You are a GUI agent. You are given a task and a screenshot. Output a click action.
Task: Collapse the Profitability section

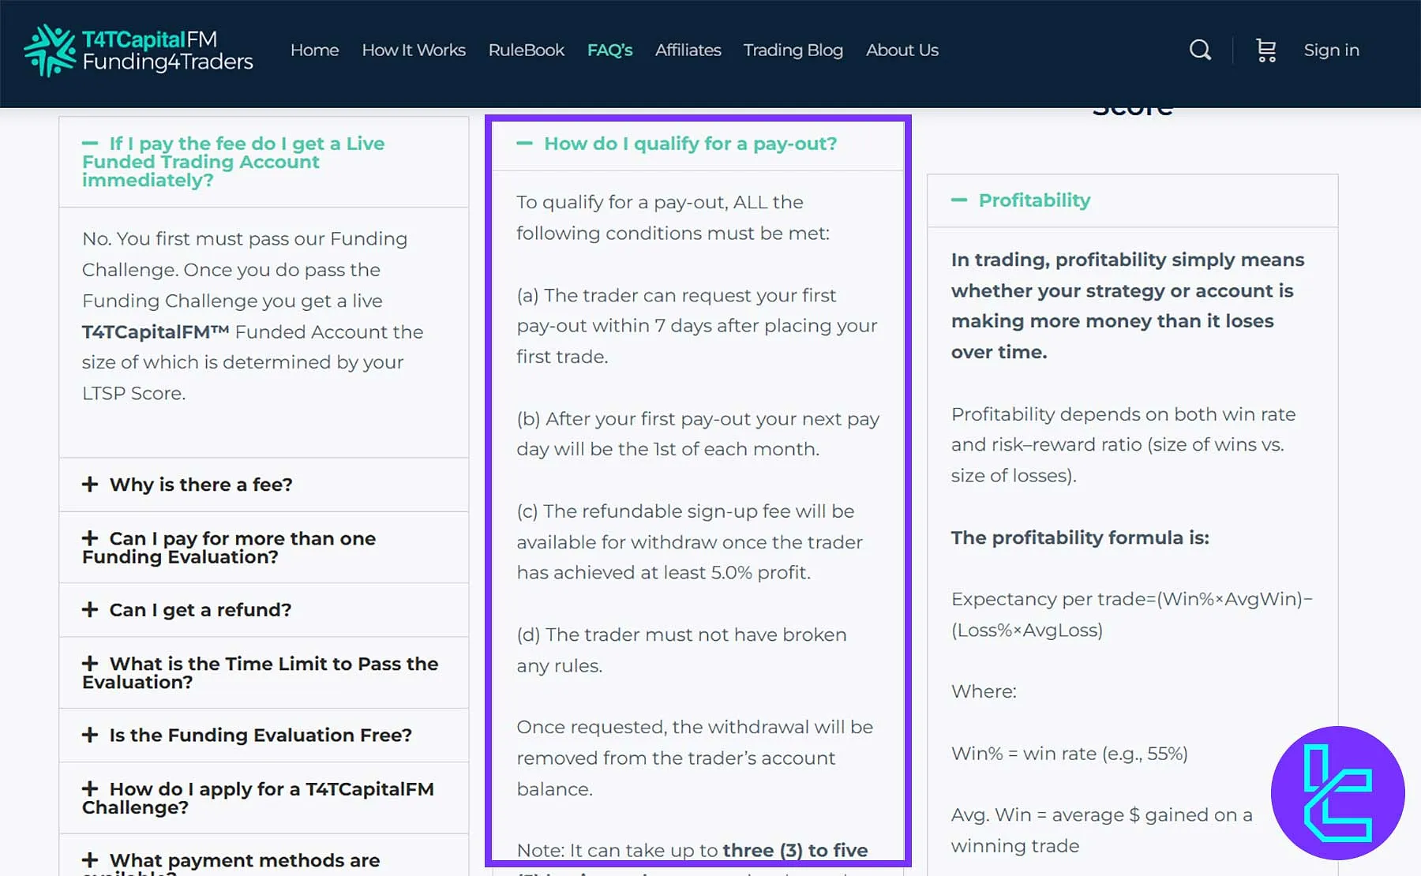(x=1033, y=200)
